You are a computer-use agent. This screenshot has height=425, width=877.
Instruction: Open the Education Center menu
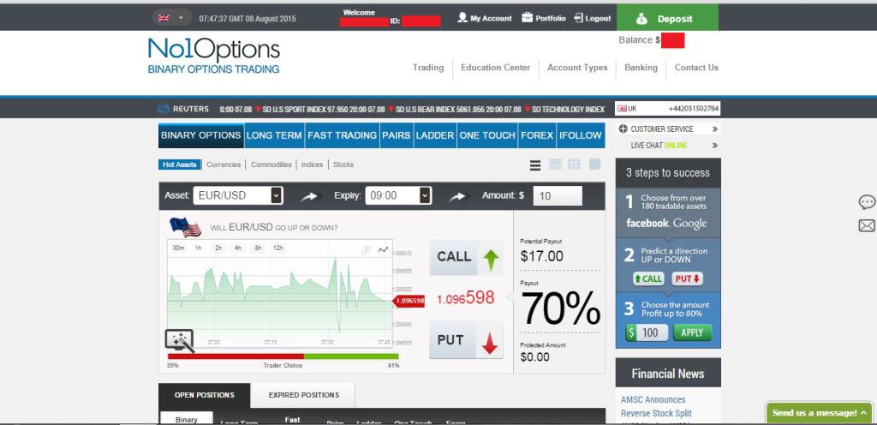pyautogui.click(x=495, y=67)
